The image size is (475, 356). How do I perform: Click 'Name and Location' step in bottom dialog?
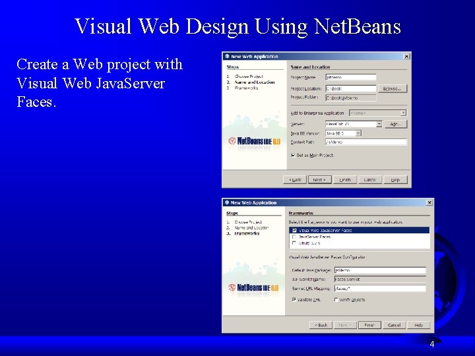point(251,227)
